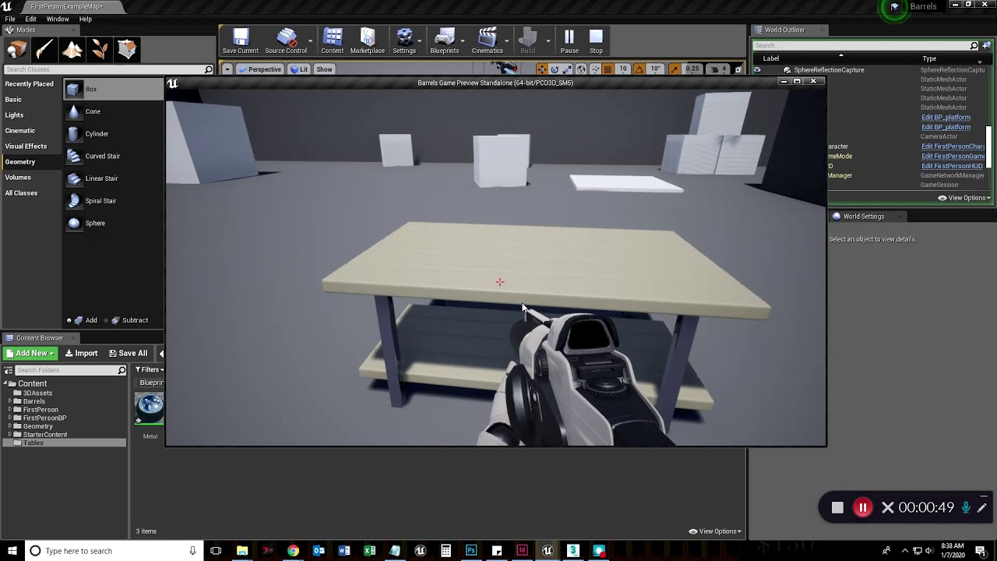Select the translate gizmo tool in viewport toolbar

(x=542, y=69)
